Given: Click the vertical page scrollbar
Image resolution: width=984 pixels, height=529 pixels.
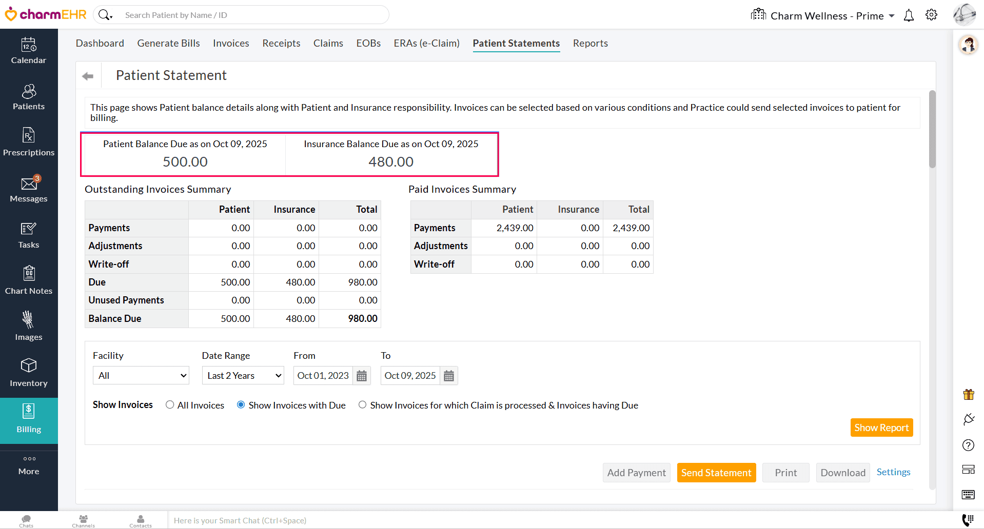Looking at the screenshot, I should [932, 129].
